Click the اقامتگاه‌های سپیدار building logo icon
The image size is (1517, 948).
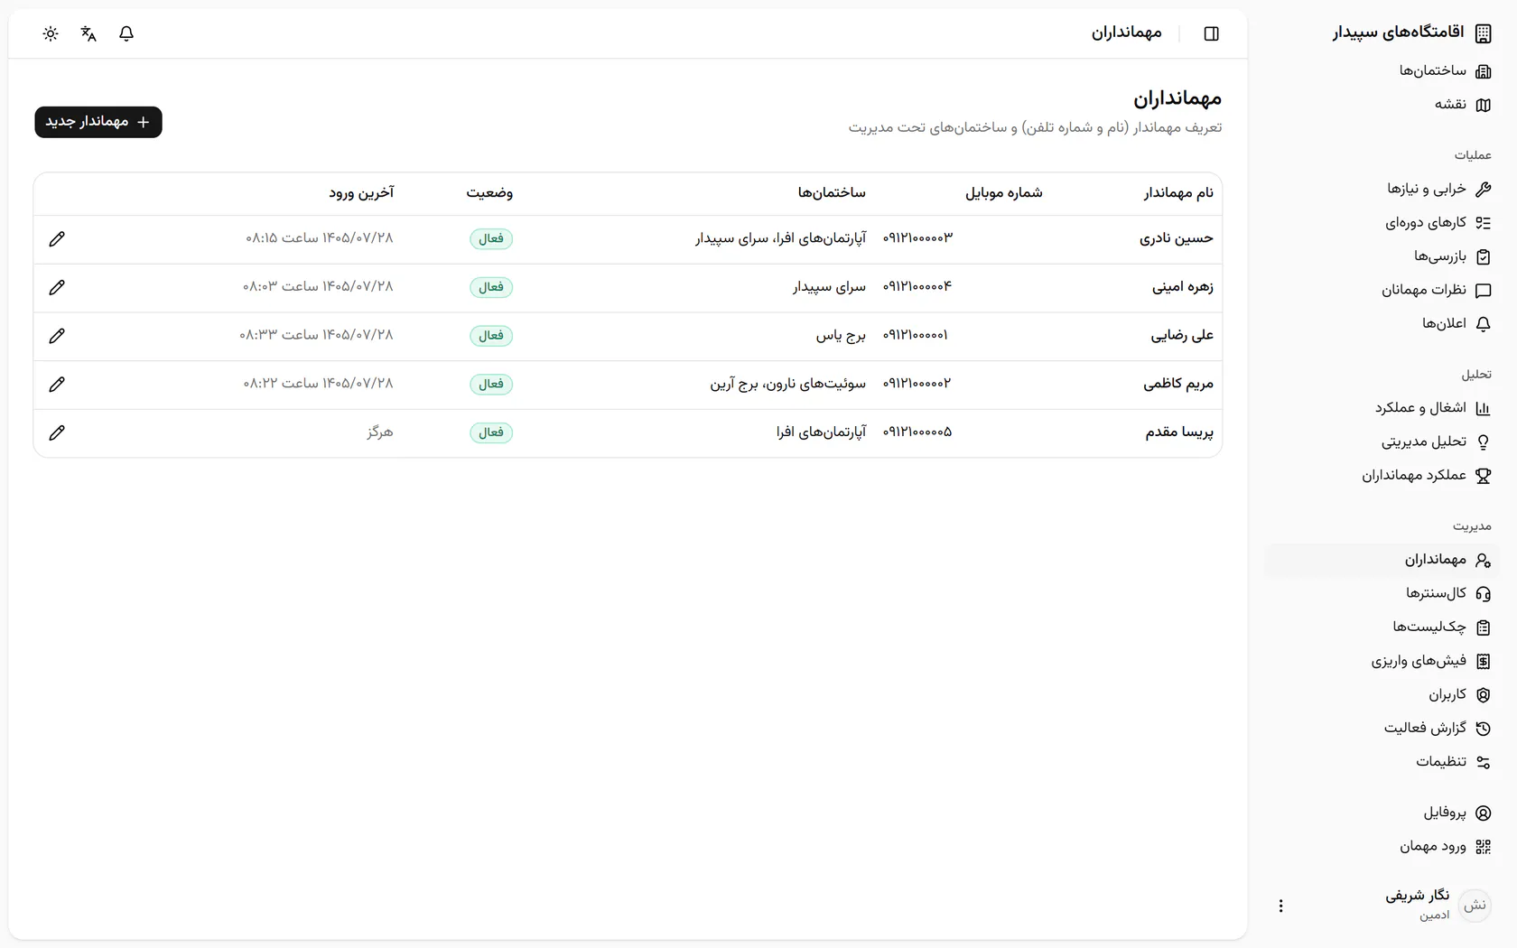[x=1483, y=33]
